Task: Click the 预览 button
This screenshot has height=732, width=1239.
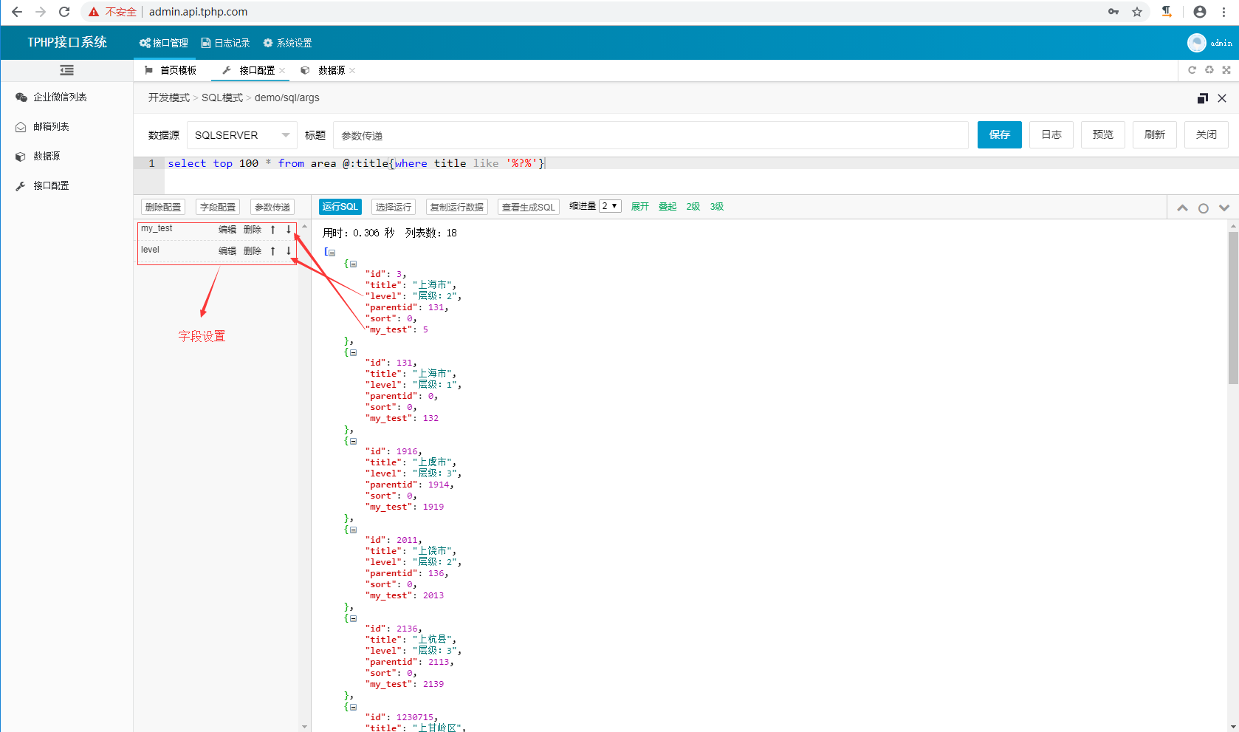Action: (1103, 134)
